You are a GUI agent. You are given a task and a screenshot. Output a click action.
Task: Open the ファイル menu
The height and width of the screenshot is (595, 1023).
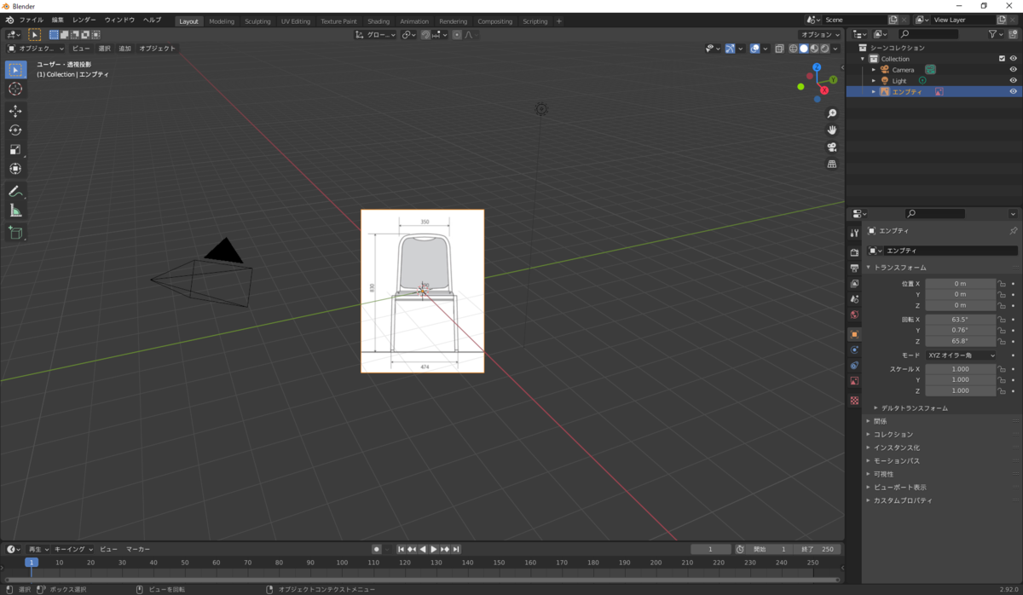point(32,20)
